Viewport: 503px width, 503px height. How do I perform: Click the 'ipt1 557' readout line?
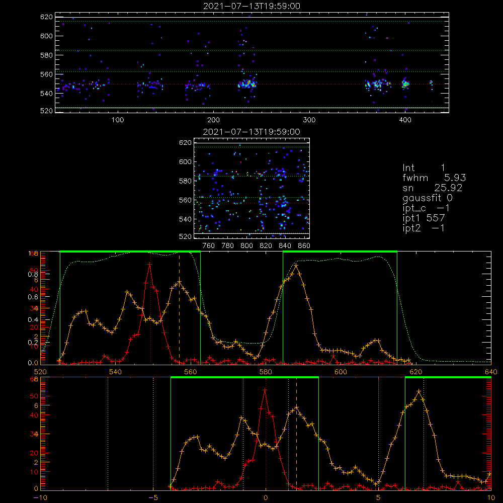pyautogui.click(x=424, y=218)
